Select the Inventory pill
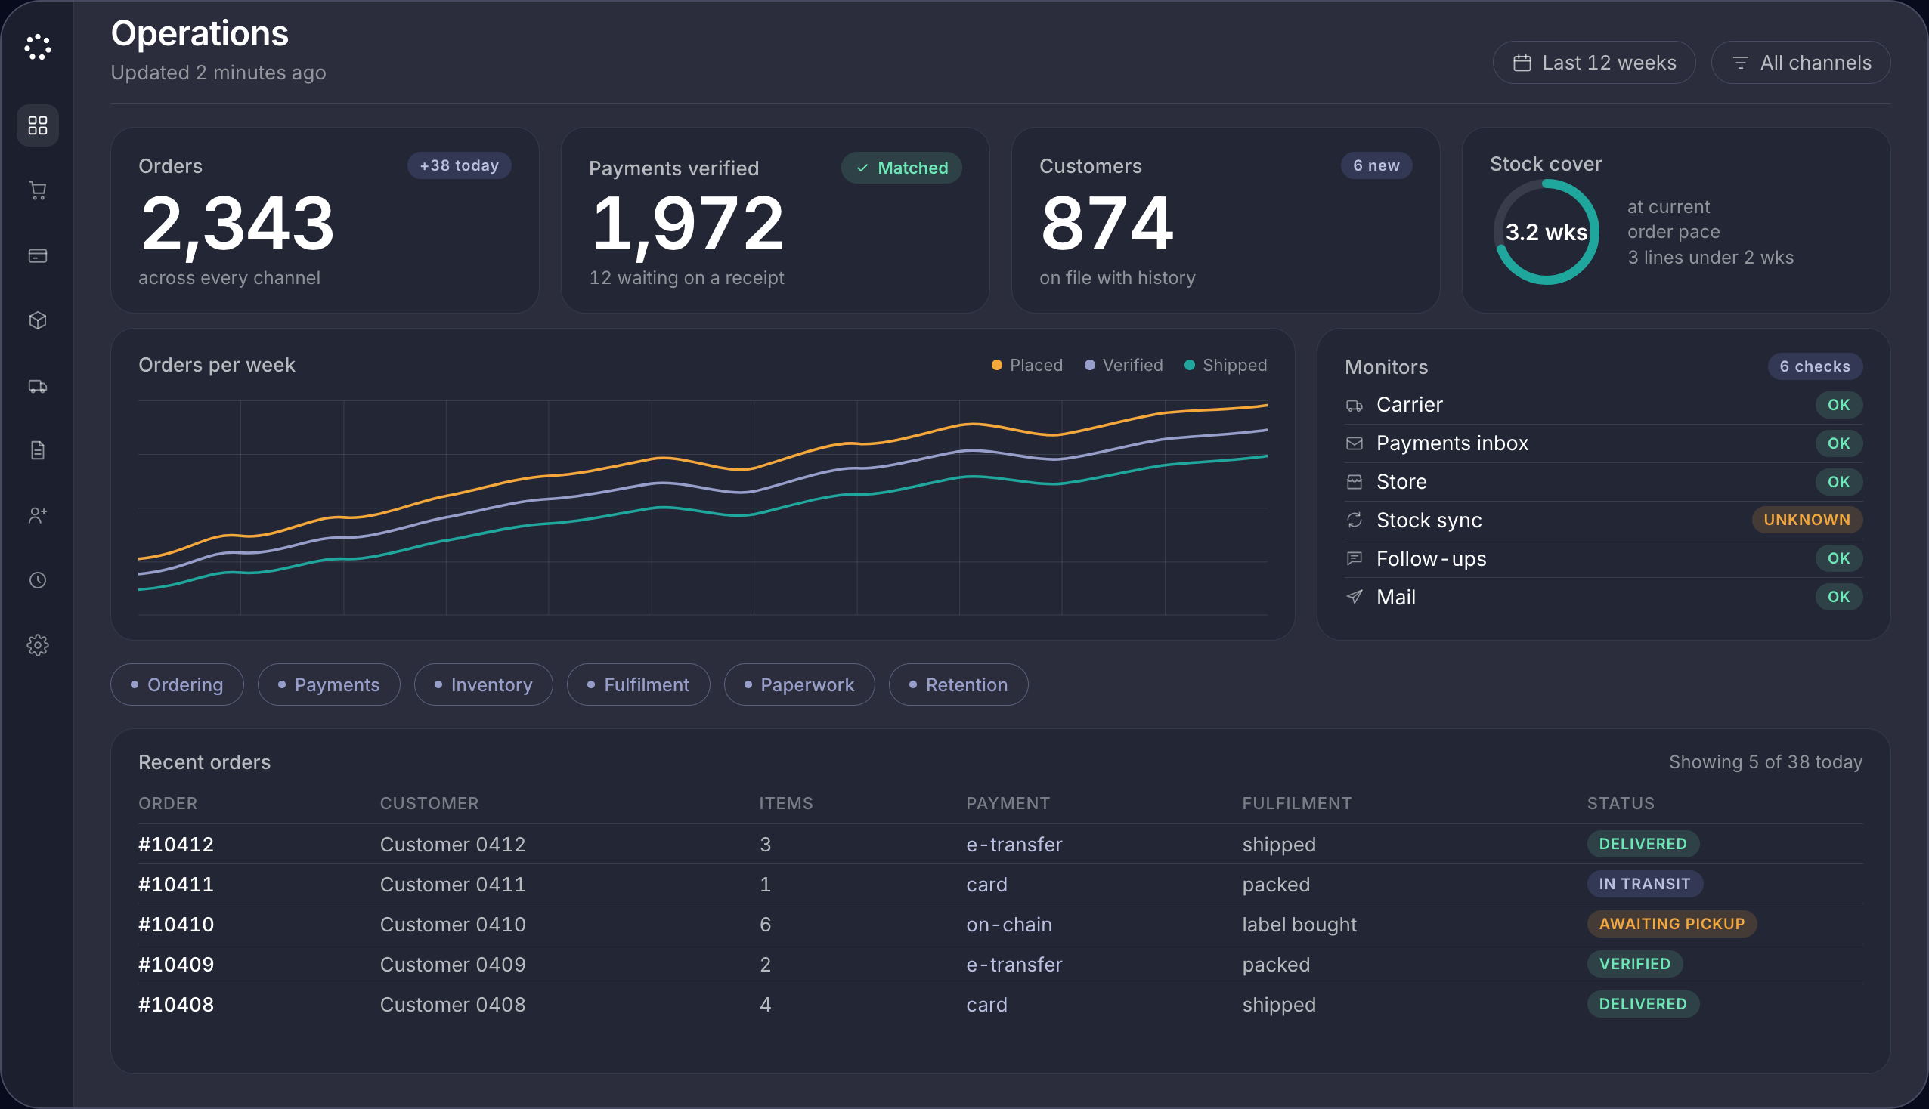Viewport: 1929px width, 1109px height. (x=483, y=684)
